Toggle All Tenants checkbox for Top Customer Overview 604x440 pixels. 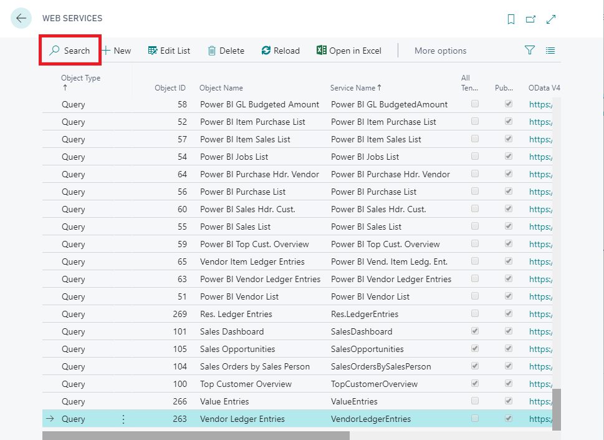[475, 383]
